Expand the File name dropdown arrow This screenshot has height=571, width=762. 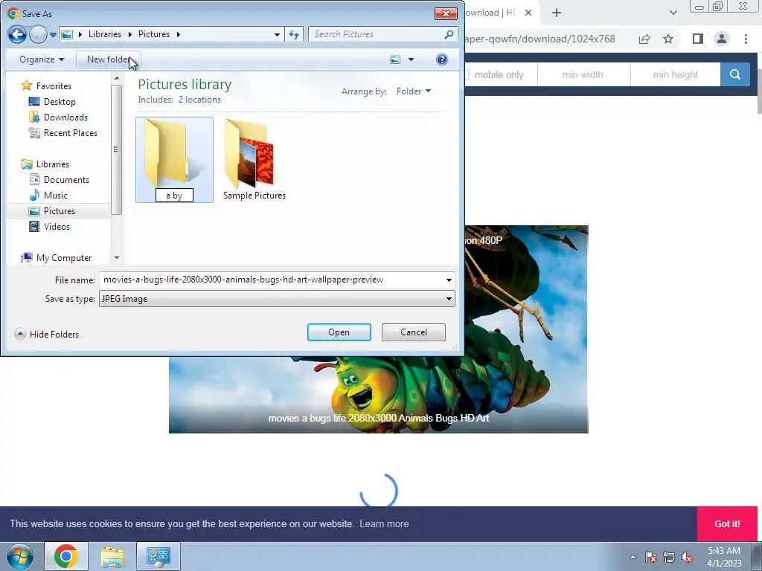[449, 280]
